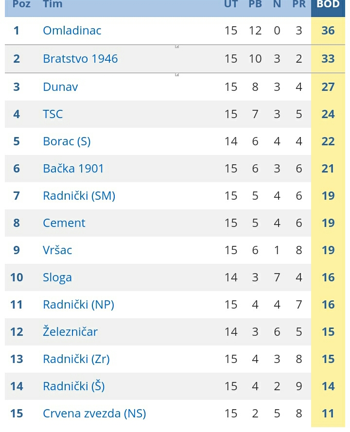Screen dimensions: 350x432
Task: Open Borac (S) team page
Action: tap(67, 141)
